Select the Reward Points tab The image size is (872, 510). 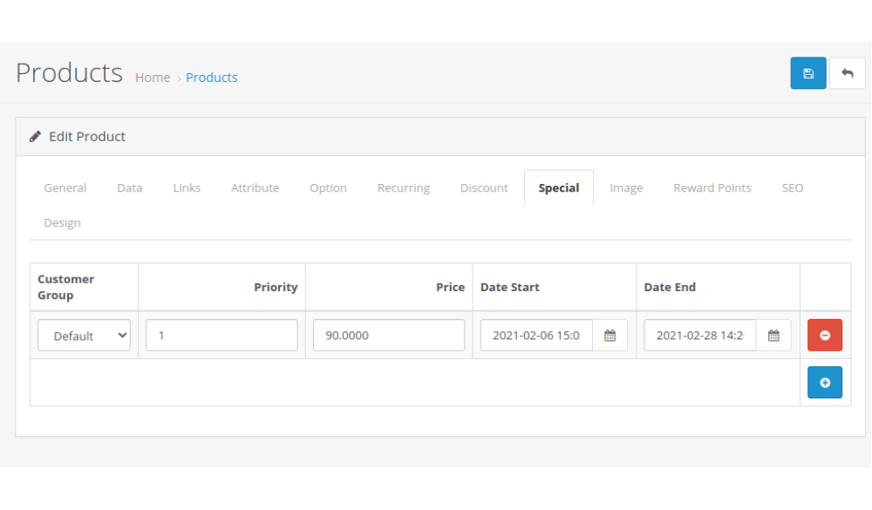712,188
